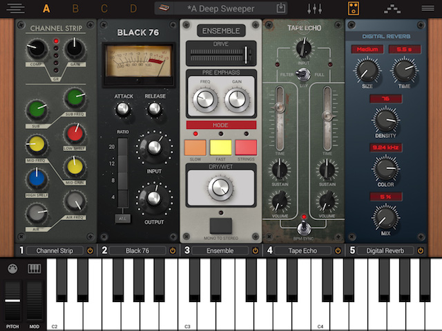Open the top-right options menu

click(x=427, y=8)
